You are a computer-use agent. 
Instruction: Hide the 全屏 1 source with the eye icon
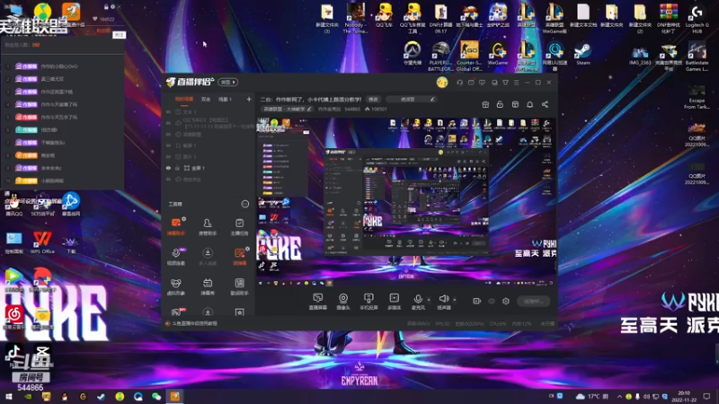(x=168, y=168)
